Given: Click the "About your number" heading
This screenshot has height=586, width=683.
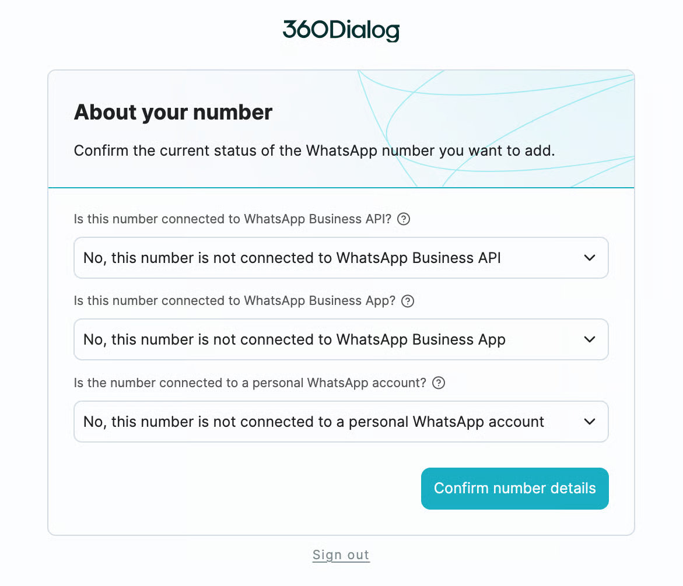Looking at the screenshot, I should click(173, 112).
